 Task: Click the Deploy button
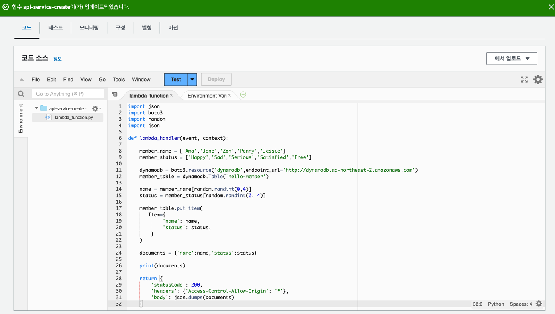tap(216, 79)
